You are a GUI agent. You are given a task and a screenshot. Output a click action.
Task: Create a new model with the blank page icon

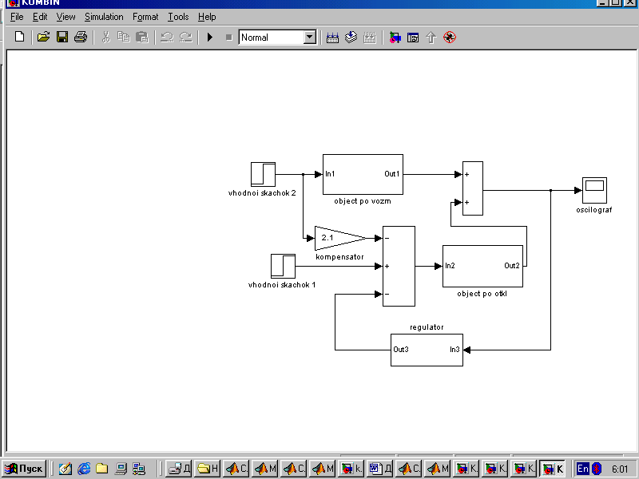coord(19,37)
